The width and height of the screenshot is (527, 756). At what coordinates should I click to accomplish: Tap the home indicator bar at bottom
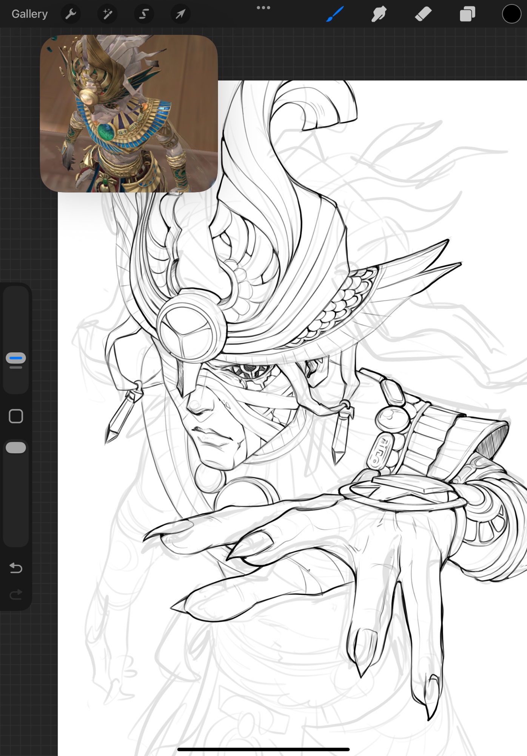click(x=263, y=749)
